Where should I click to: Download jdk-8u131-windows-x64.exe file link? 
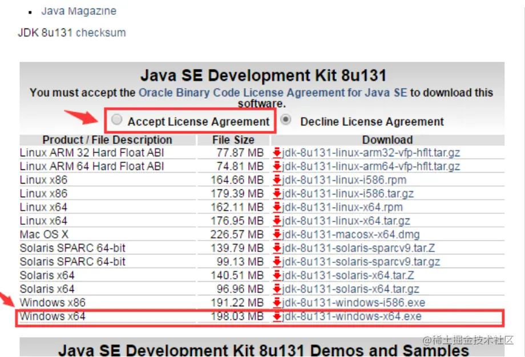352,316
